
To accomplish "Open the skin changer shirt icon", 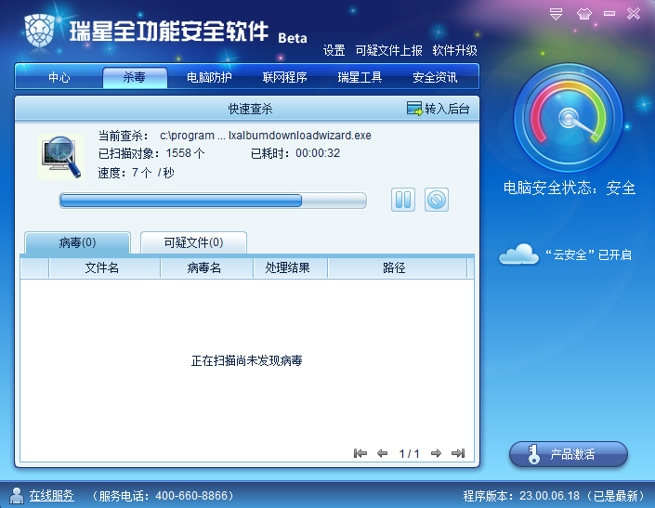I will [584, 14].
